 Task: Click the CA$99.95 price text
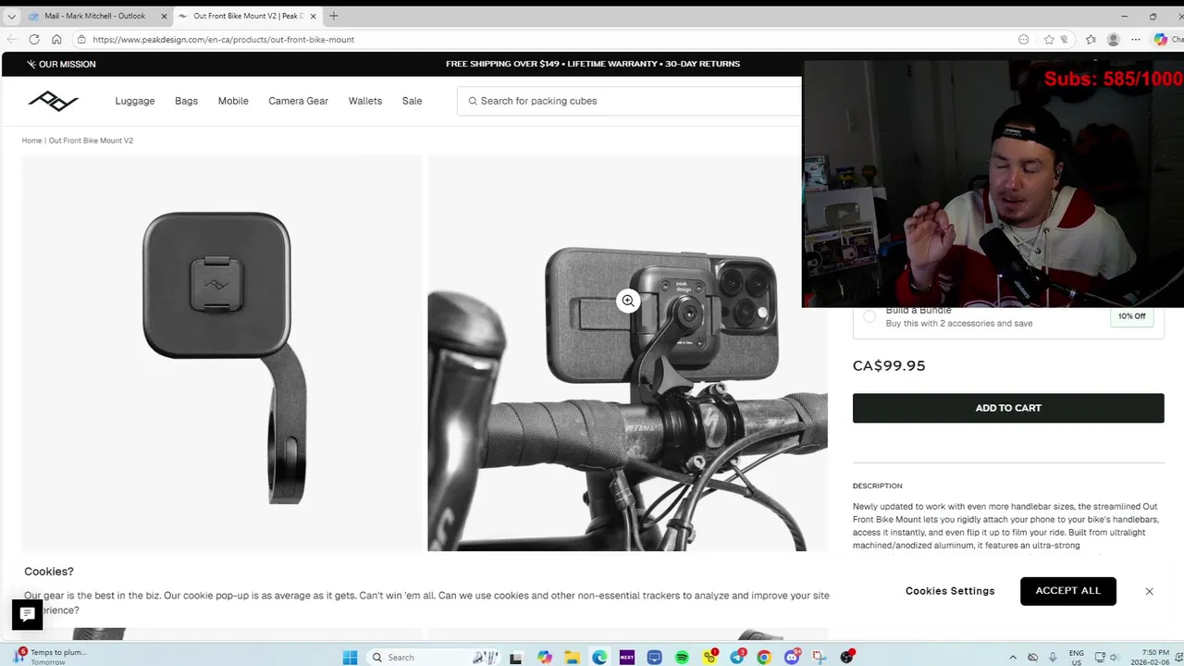click(889, 365)
